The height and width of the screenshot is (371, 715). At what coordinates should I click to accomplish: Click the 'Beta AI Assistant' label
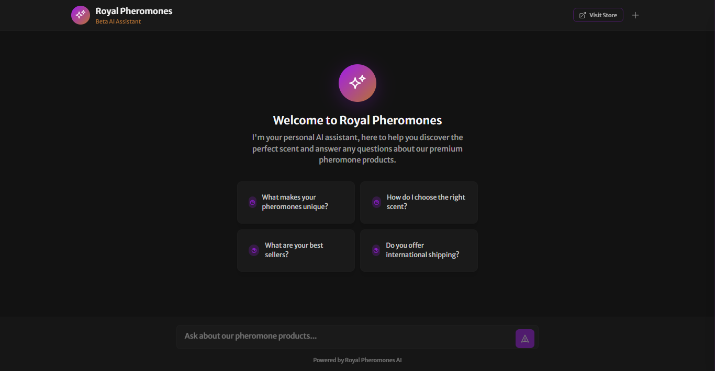click(x=118, y=21)
